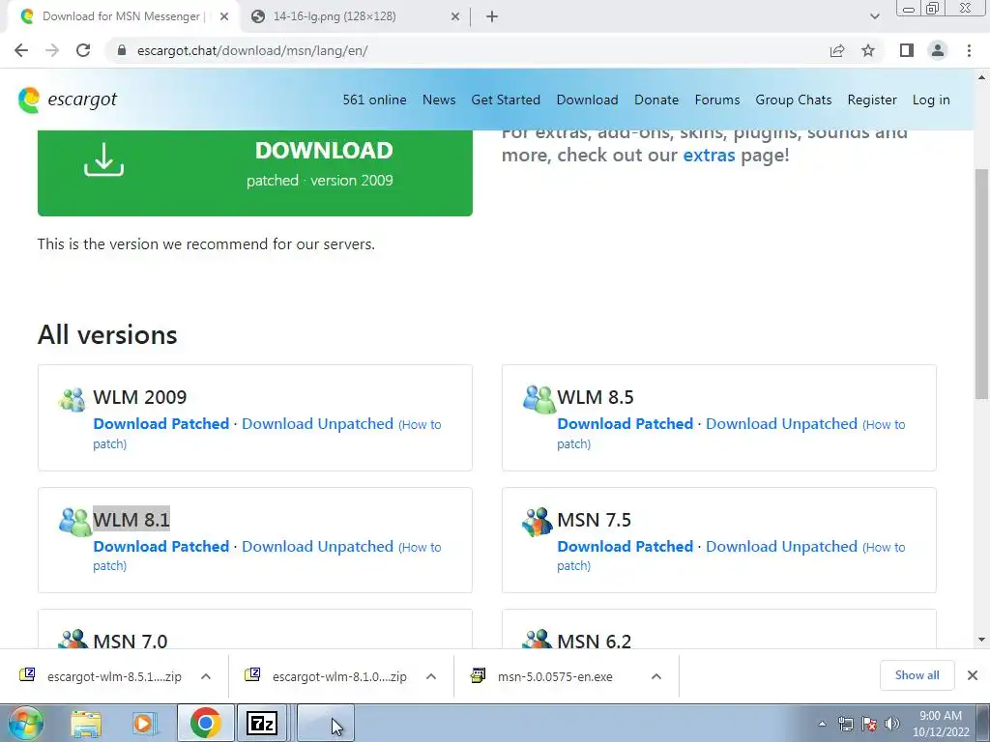Open the tab search dropdown arrow
Image resolution: width=990 pixels, height=742 pixels.
(874, 16)
